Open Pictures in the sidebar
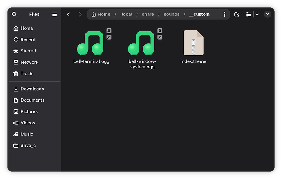Screen dimensions: 282x179 coord(34,111)
